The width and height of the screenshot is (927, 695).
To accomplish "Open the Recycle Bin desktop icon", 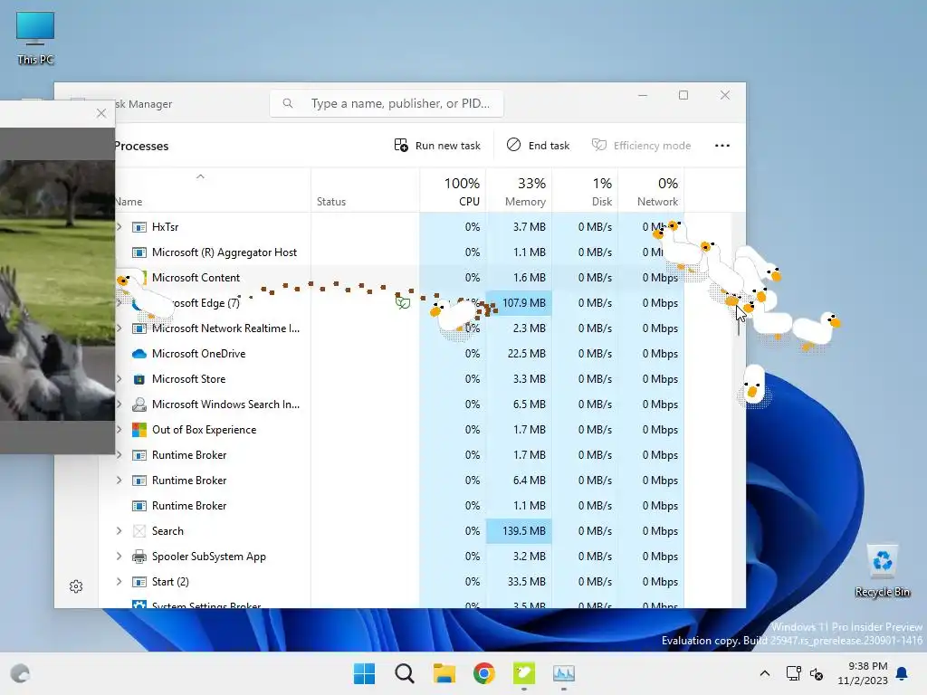I will [x=882, y=571].
